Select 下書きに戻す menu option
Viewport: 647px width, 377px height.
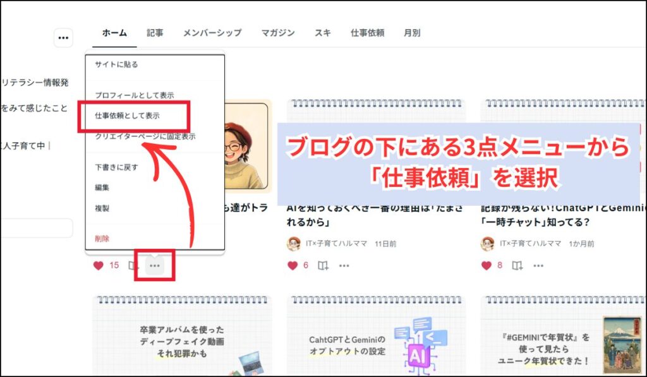pyautogui.click(x=116, y=167)
